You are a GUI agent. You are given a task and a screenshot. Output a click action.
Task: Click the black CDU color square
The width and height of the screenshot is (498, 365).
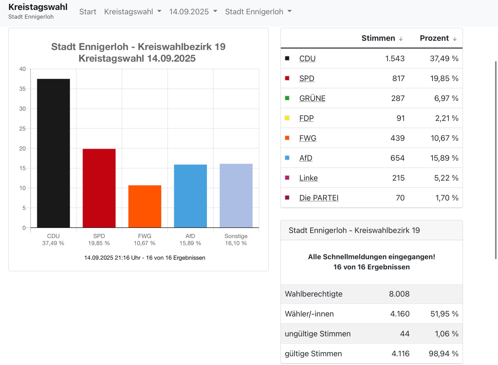coord(287,58)
